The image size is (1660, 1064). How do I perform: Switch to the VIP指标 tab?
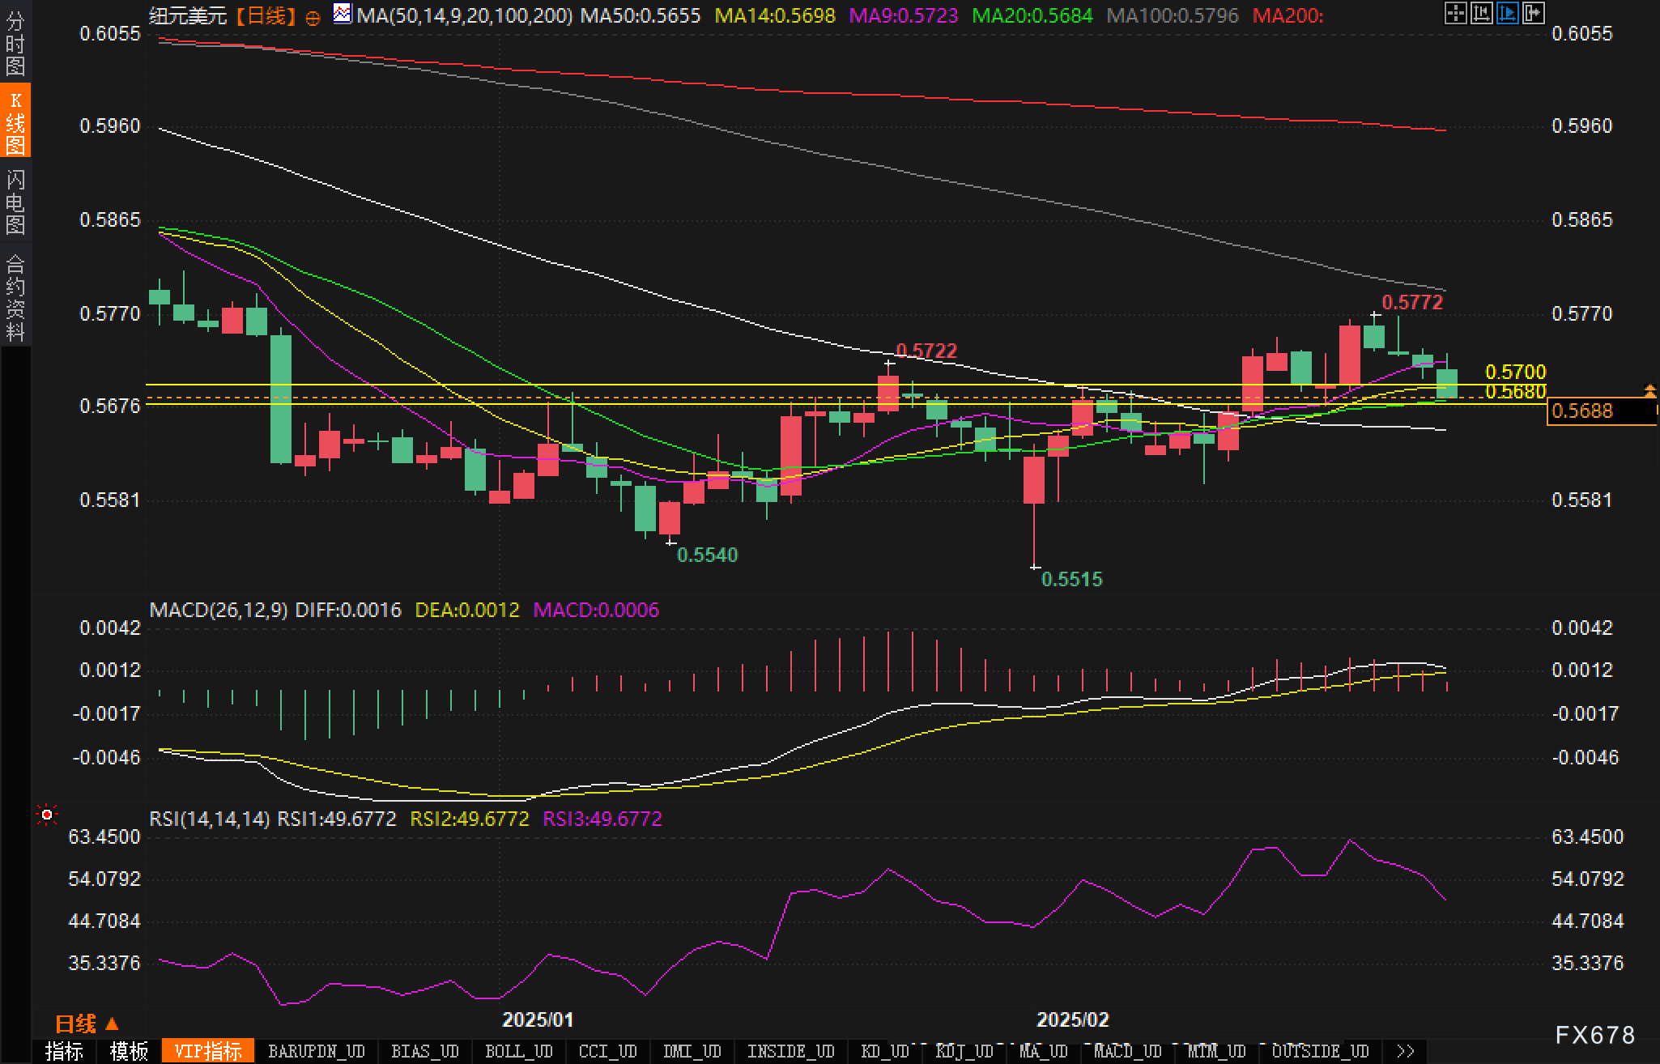tap(208, 1050)
